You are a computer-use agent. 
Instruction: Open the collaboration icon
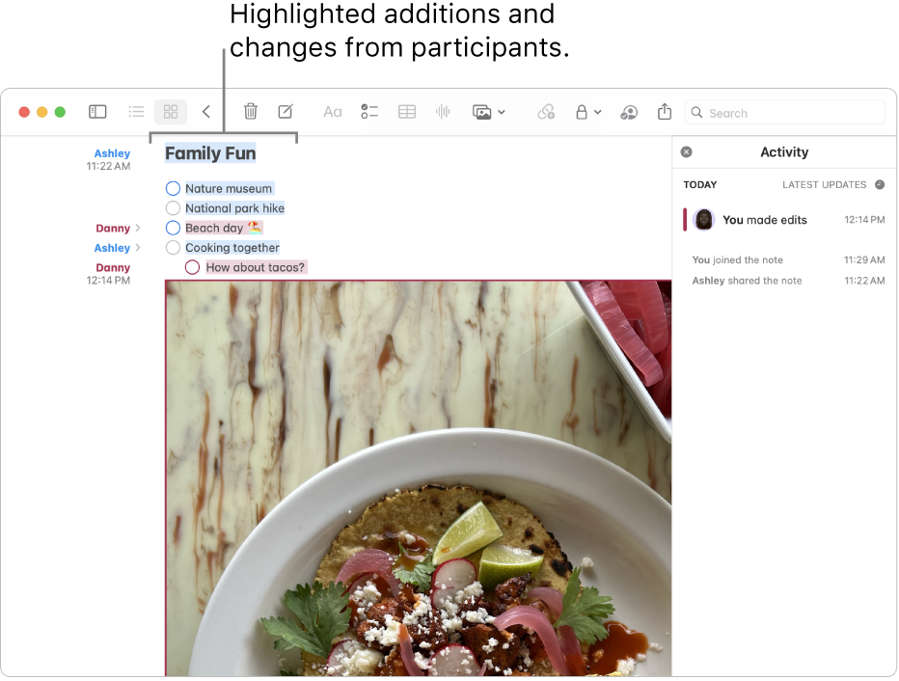click(x=629, y=112)
